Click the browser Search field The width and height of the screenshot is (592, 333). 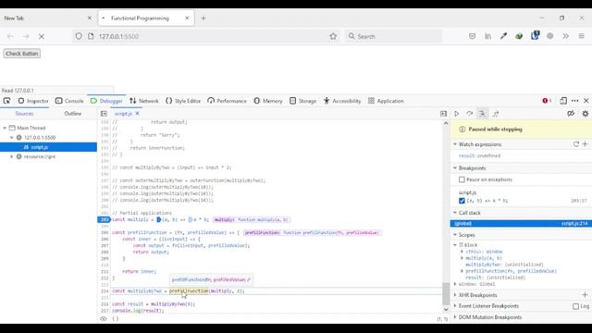click(392, 36)
